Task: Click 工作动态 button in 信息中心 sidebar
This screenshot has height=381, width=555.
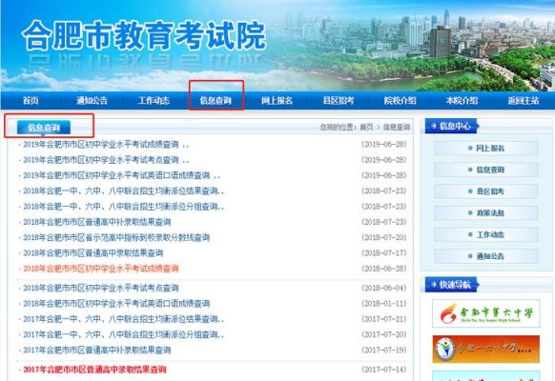Action: (486, 234)
